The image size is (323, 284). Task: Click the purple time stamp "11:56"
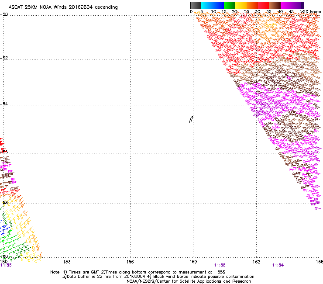coord(220,265)
